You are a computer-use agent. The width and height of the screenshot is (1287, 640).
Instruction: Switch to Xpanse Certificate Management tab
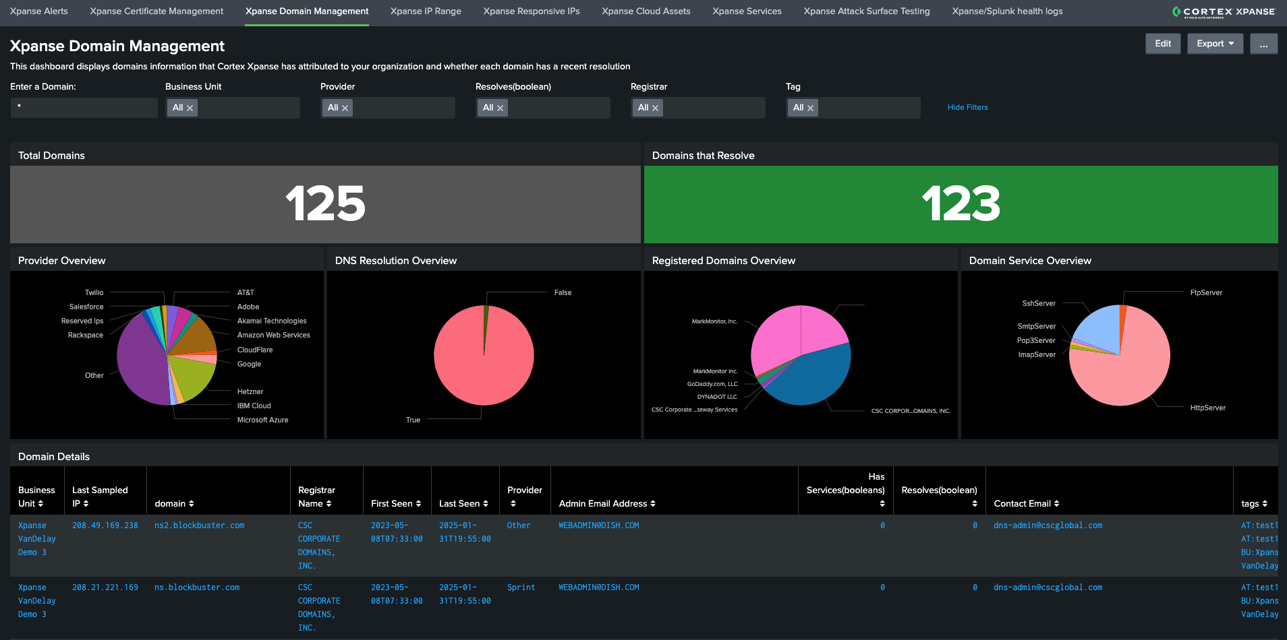[156, 11]
